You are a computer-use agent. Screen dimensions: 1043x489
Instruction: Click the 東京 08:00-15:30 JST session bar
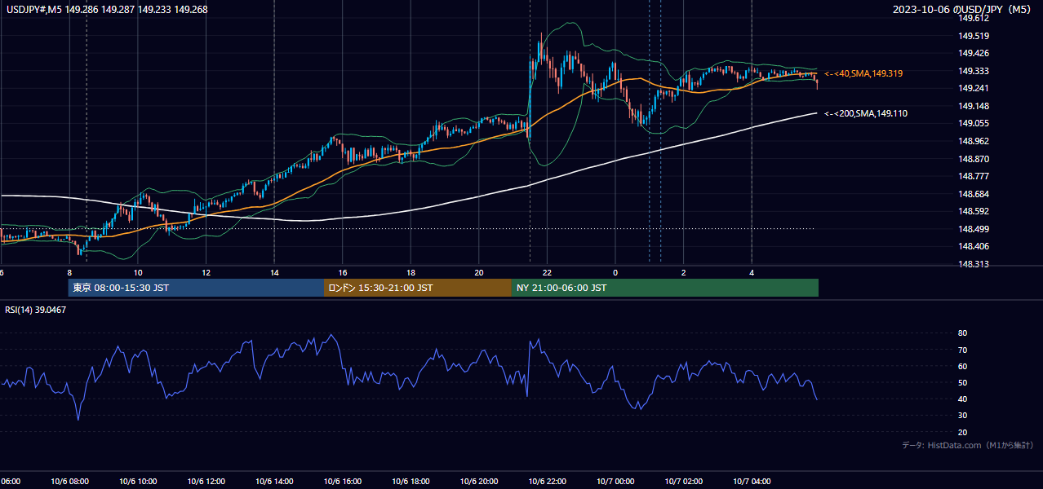click(x=196, y=288)
